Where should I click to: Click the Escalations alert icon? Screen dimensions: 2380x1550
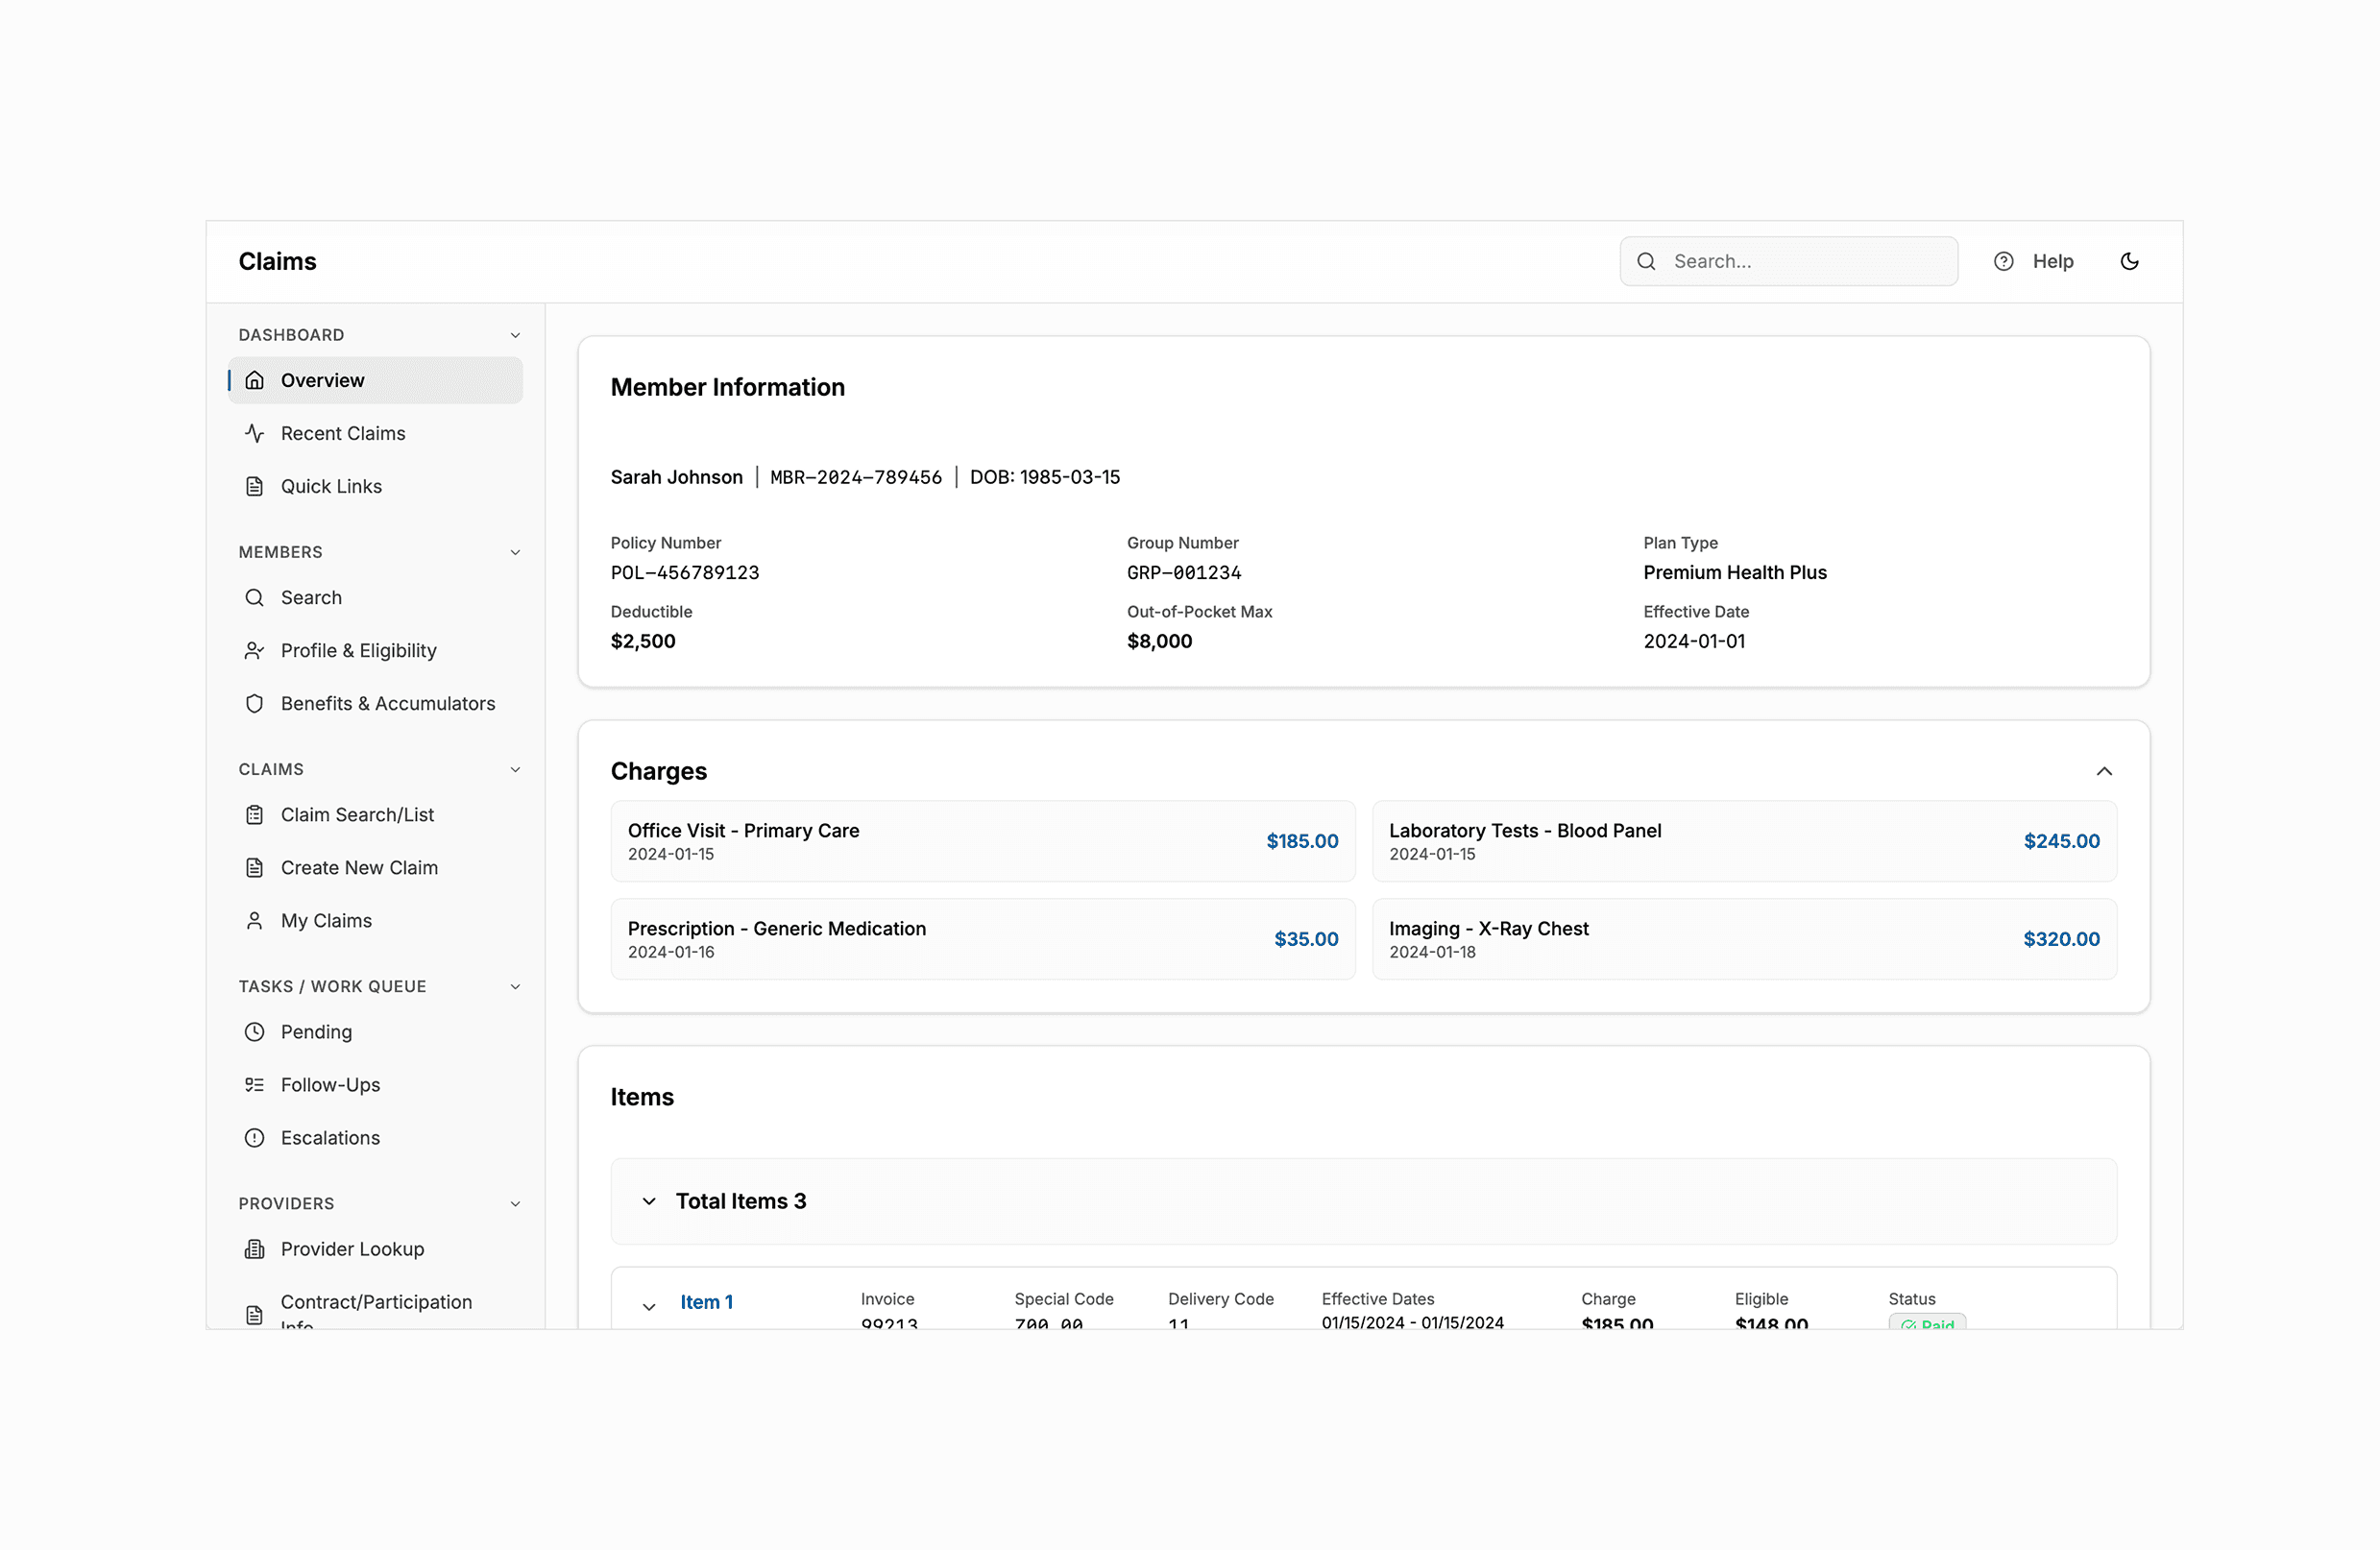click(x=255, y=1137)
